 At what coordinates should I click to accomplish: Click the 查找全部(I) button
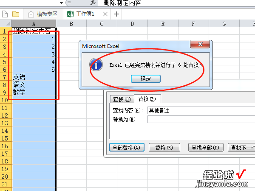[x=206, y=147]
